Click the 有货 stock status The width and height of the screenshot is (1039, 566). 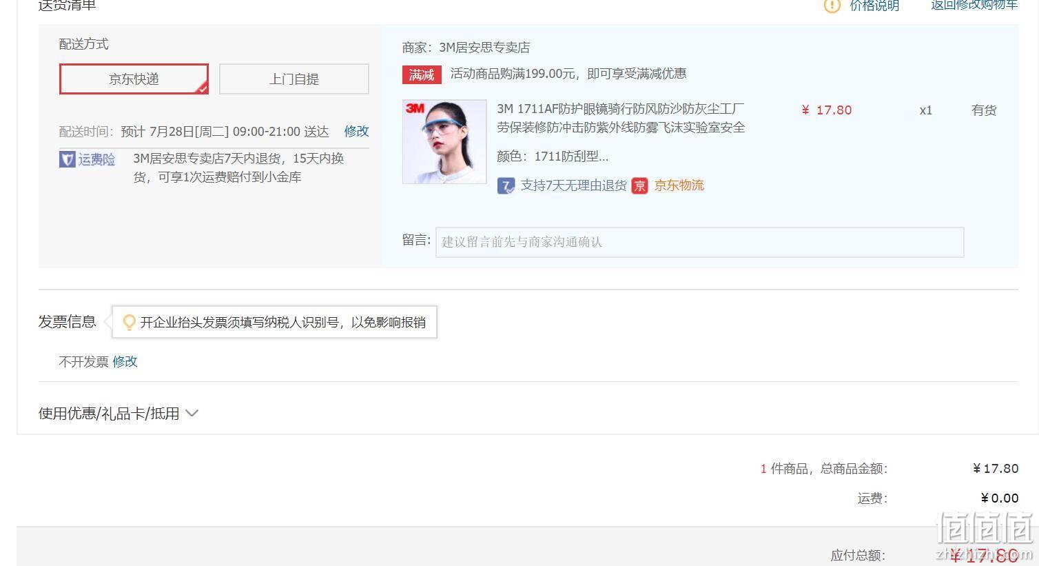(x=984, y=110)
